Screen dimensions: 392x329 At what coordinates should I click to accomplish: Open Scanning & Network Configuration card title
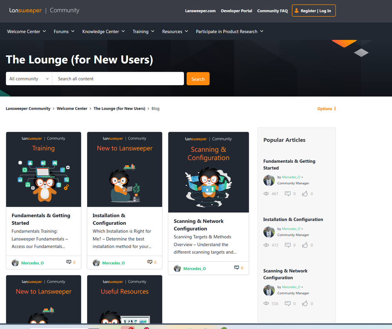[199, 225]
